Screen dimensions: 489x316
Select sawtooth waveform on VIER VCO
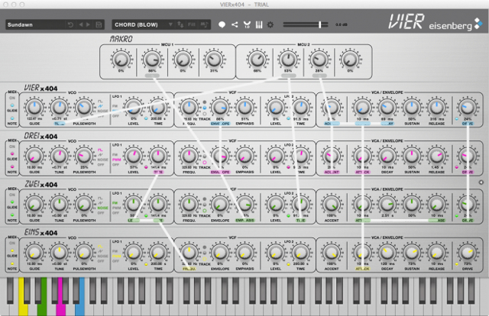(100, 106)
